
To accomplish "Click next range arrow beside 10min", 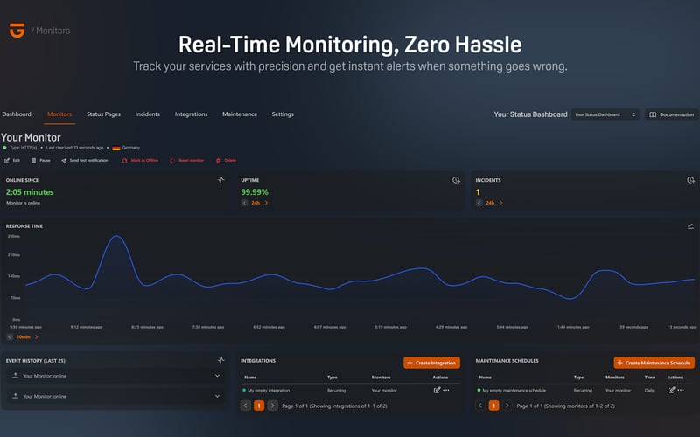I will pyautogui.click(x=37, y=337).
